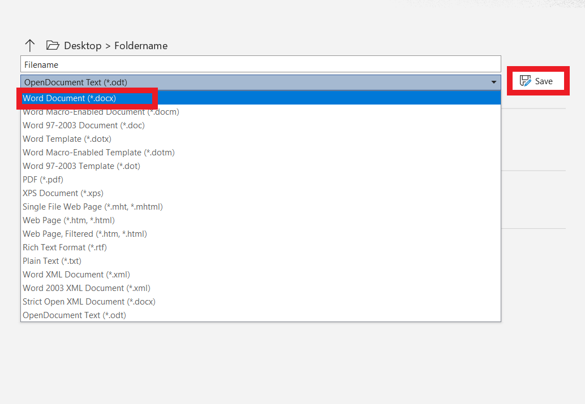
Task: Select Plain Text (*.txt) format
Action: (x=51, y=260)
